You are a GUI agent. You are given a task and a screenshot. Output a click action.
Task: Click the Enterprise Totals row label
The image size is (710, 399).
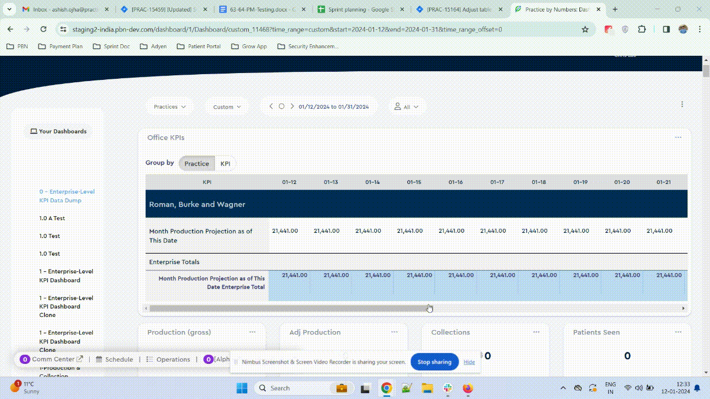click(x=174, y=262)
